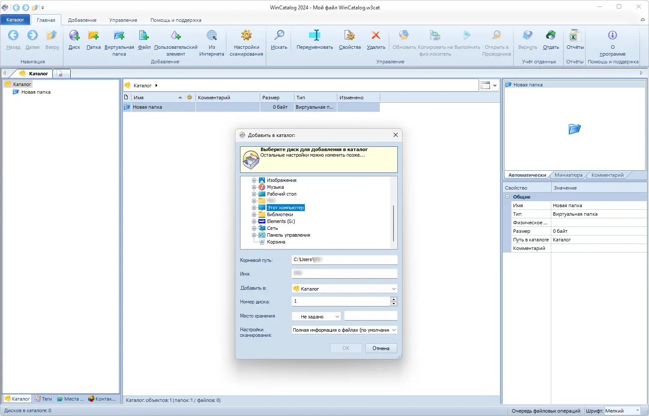Select Корзина in the dialog tree
This screenshot has width=649, height=416.
276,242
